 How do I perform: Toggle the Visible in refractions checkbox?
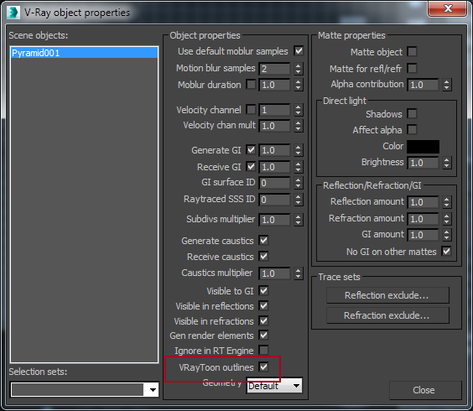tap(263, 320)
